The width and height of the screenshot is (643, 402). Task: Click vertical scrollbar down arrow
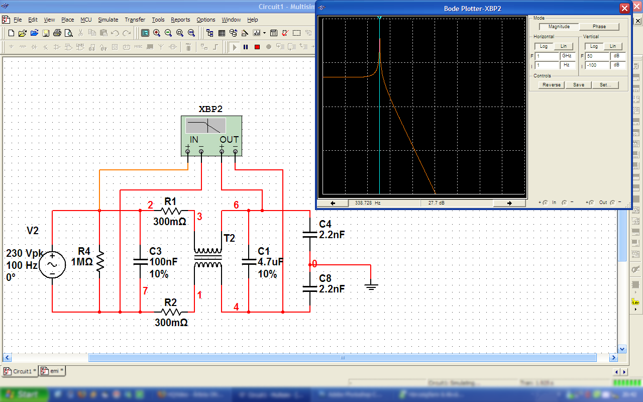(622, 349)
